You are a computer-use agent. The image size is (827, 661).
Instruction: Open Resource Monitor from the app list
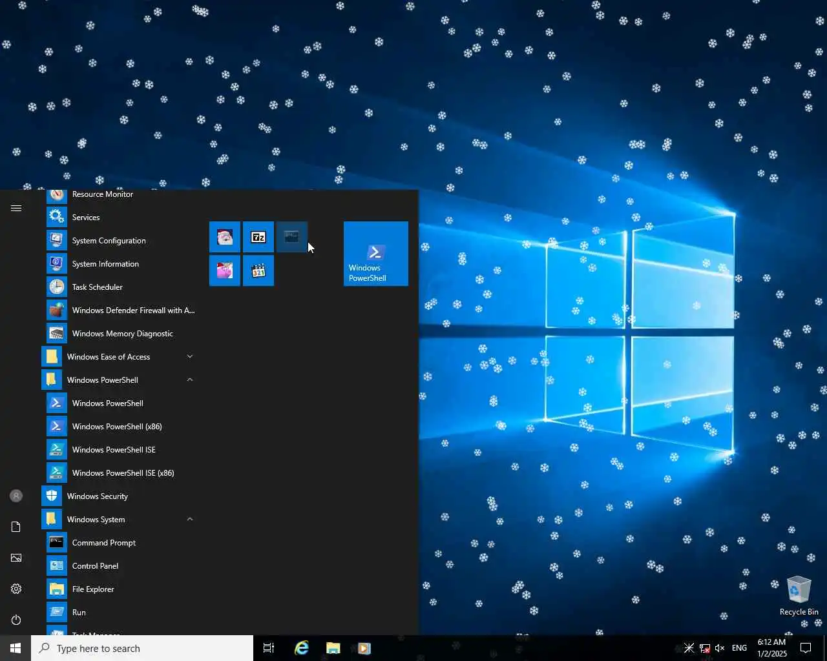(x=120, y=194)
